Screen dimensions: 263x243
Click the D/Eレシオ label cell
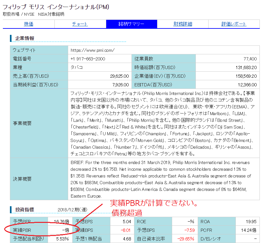click(x=217, y=239)
